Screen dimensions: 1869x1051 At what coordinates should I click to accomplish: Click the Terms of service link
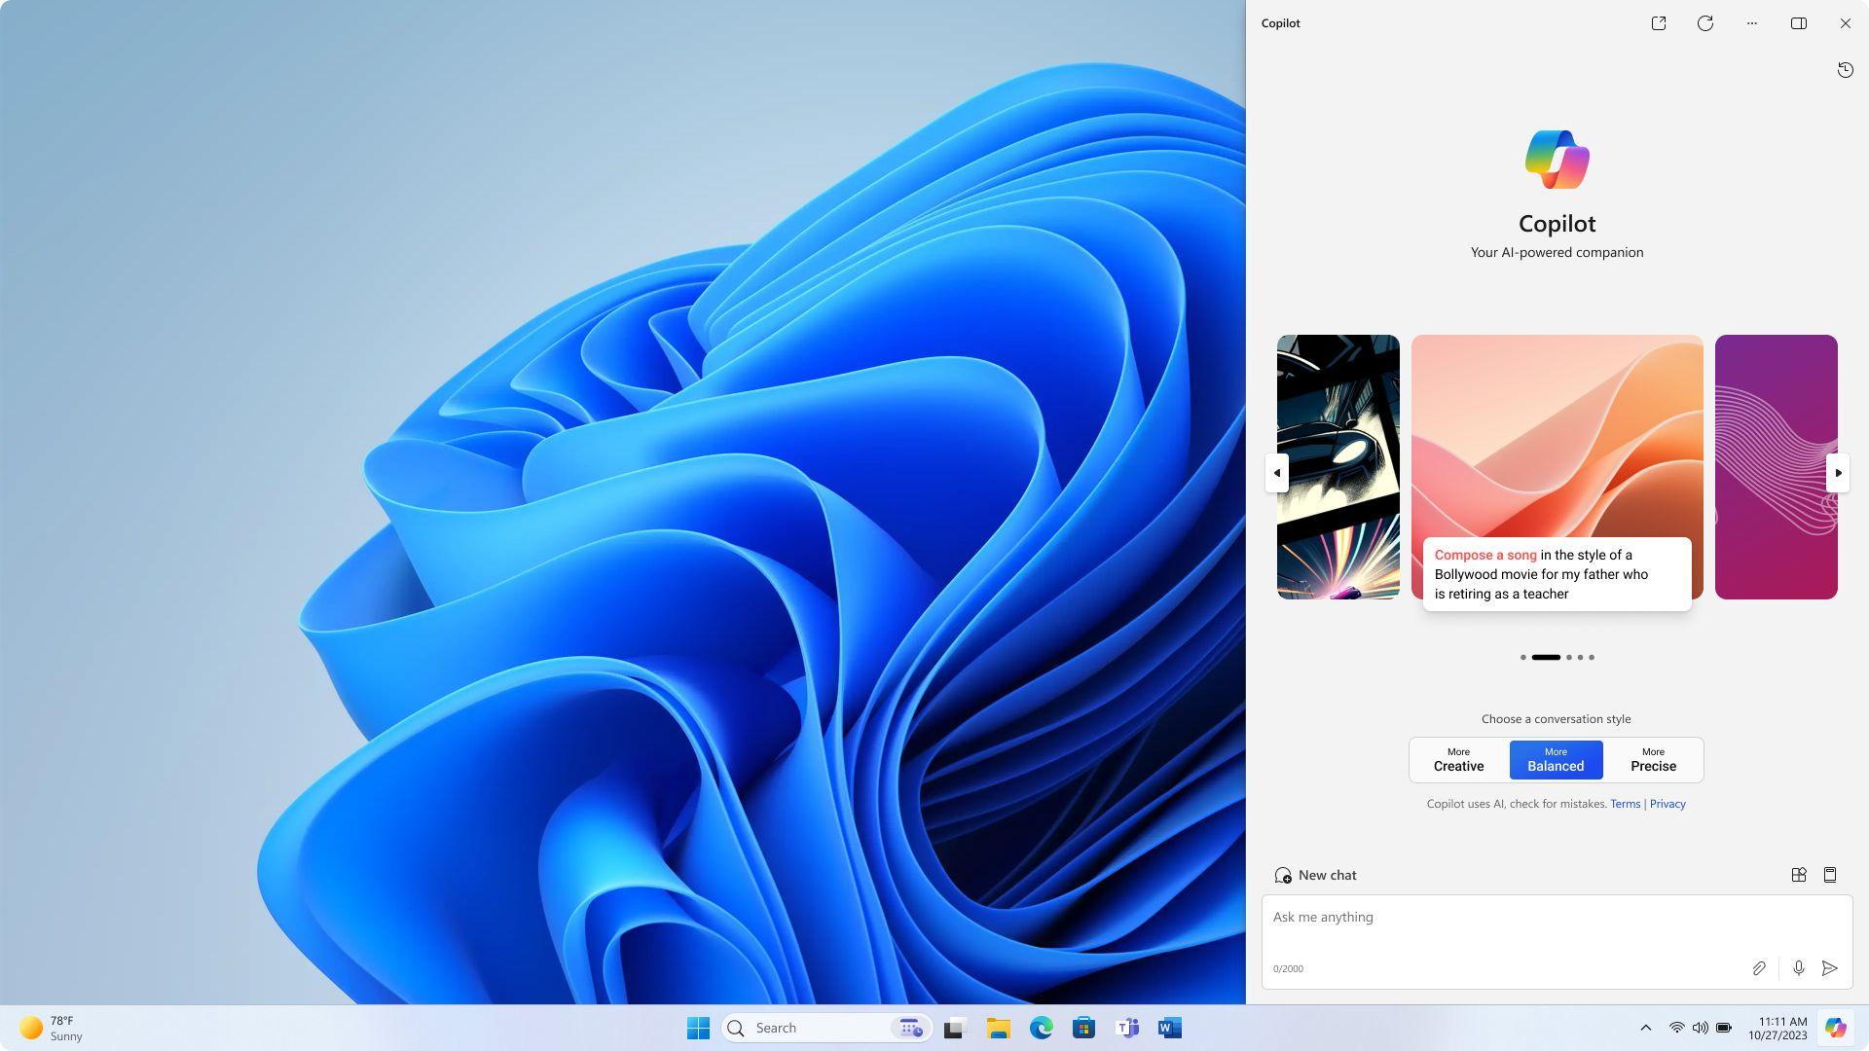click(1624, 803)
